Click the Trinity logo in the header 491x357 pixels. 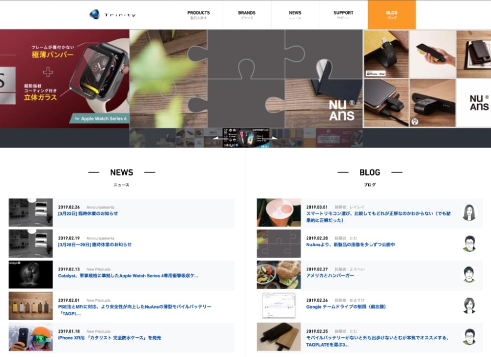point(112,15)
